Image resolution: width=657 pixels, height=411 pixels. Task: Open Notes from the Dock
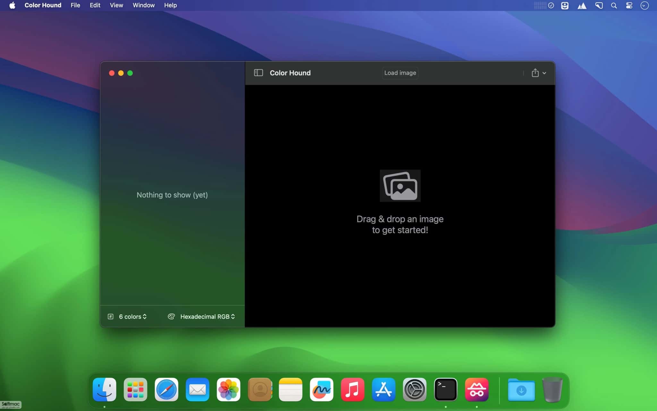click(291, 389)
